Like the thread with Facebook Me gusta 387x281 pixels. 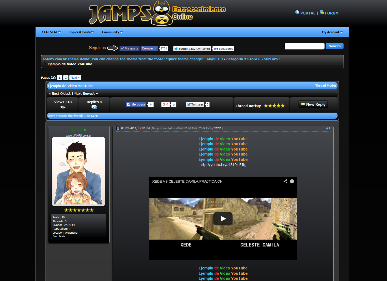136,104
